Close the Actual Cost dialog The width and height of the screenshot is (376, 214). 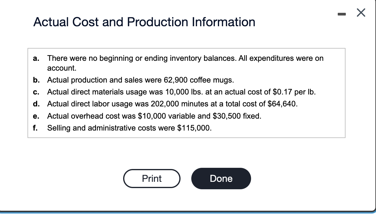pos(361,13)
